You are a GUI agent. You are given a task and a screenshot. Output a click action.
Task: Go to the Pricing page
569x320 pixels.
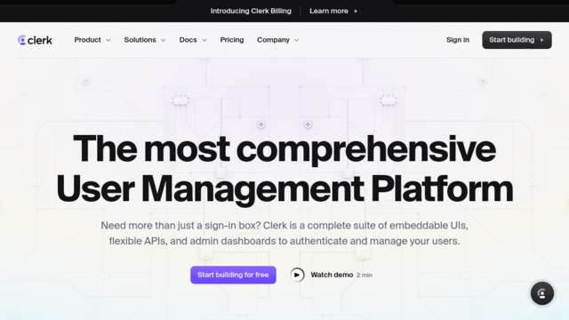pos(232,40)
